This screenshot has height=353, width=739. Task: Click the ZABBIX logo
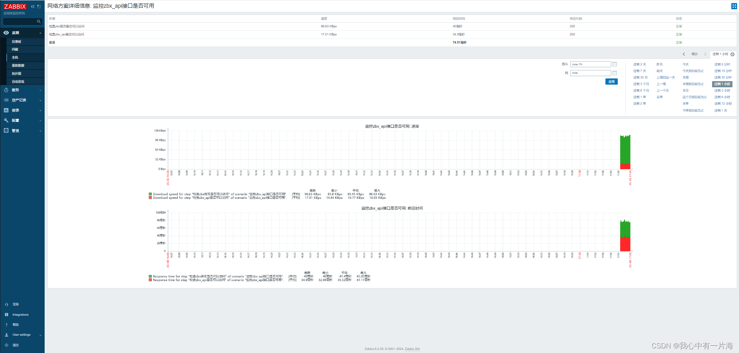(x=15, y=7)
